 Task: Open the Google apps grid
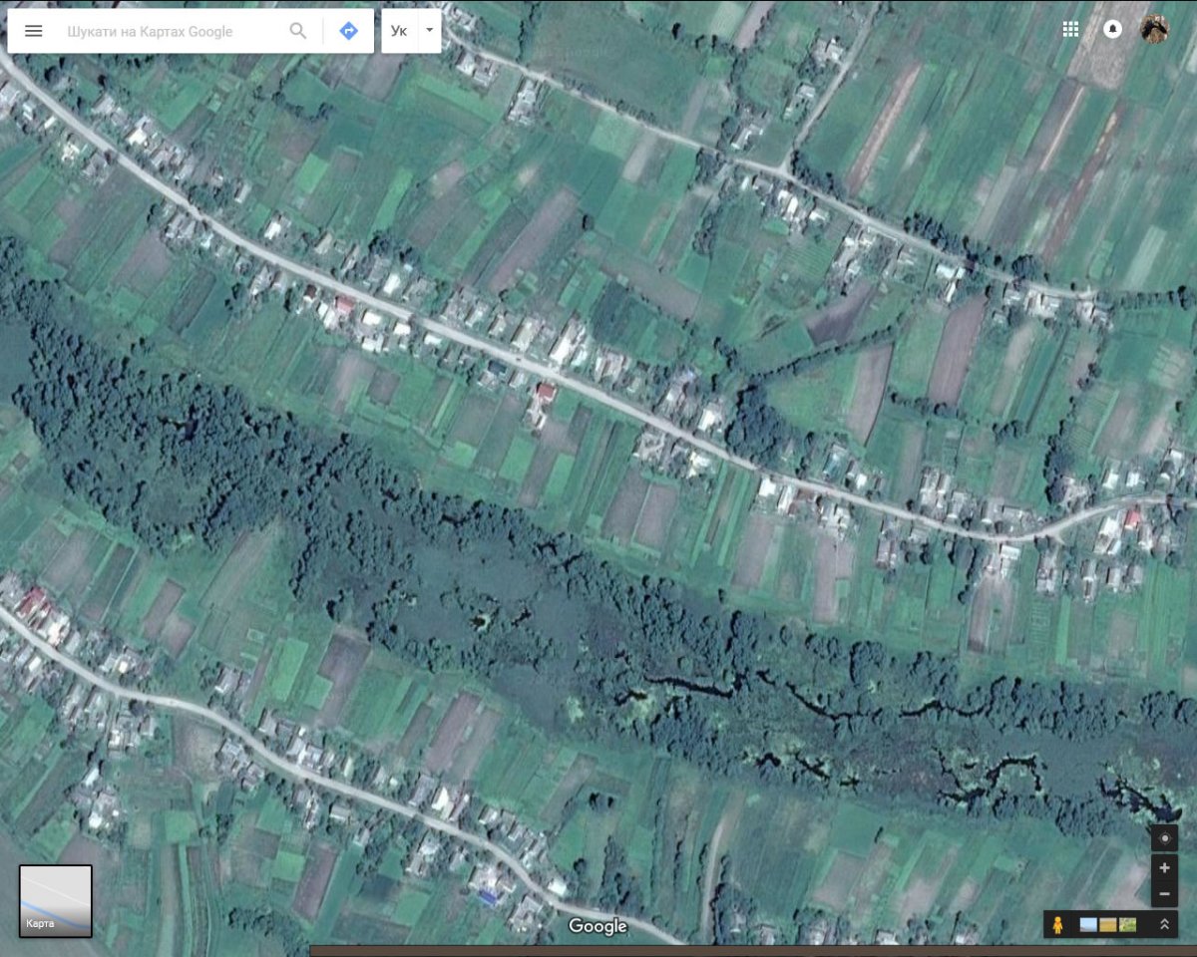(x=1070, y=30)
